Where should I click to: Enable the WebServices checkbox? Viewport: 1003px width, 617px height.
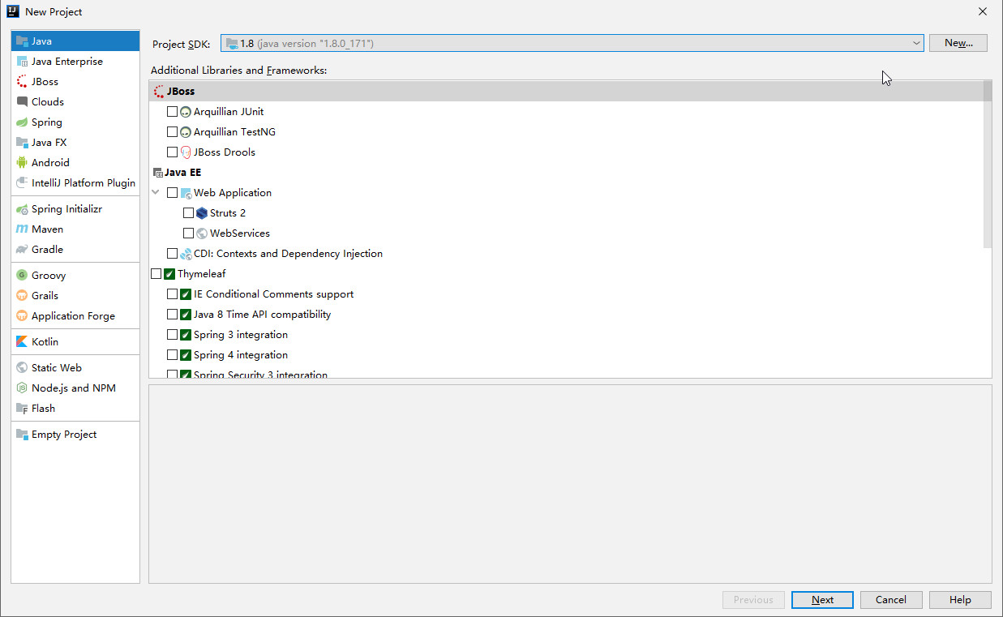188,233
